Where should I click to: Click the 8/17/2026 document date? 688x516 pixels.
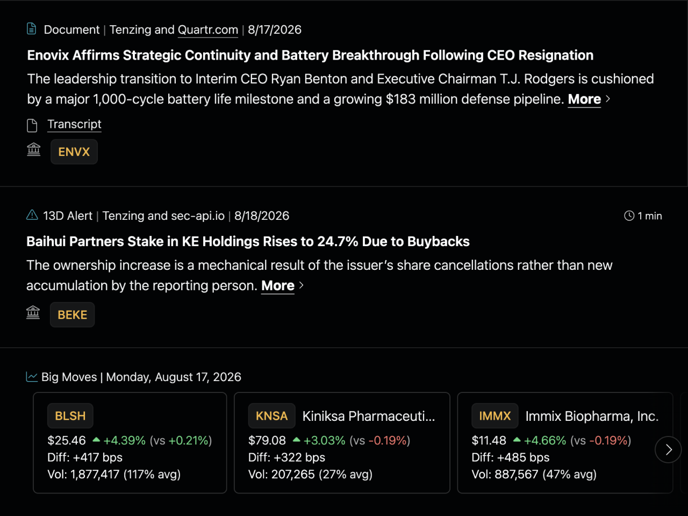tap(275, 30)
